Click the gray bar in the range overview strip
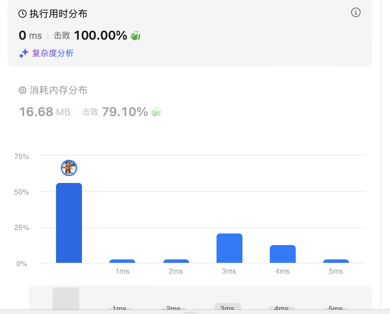Viewport: 390px width, 314px height. [x=66, y=299]
